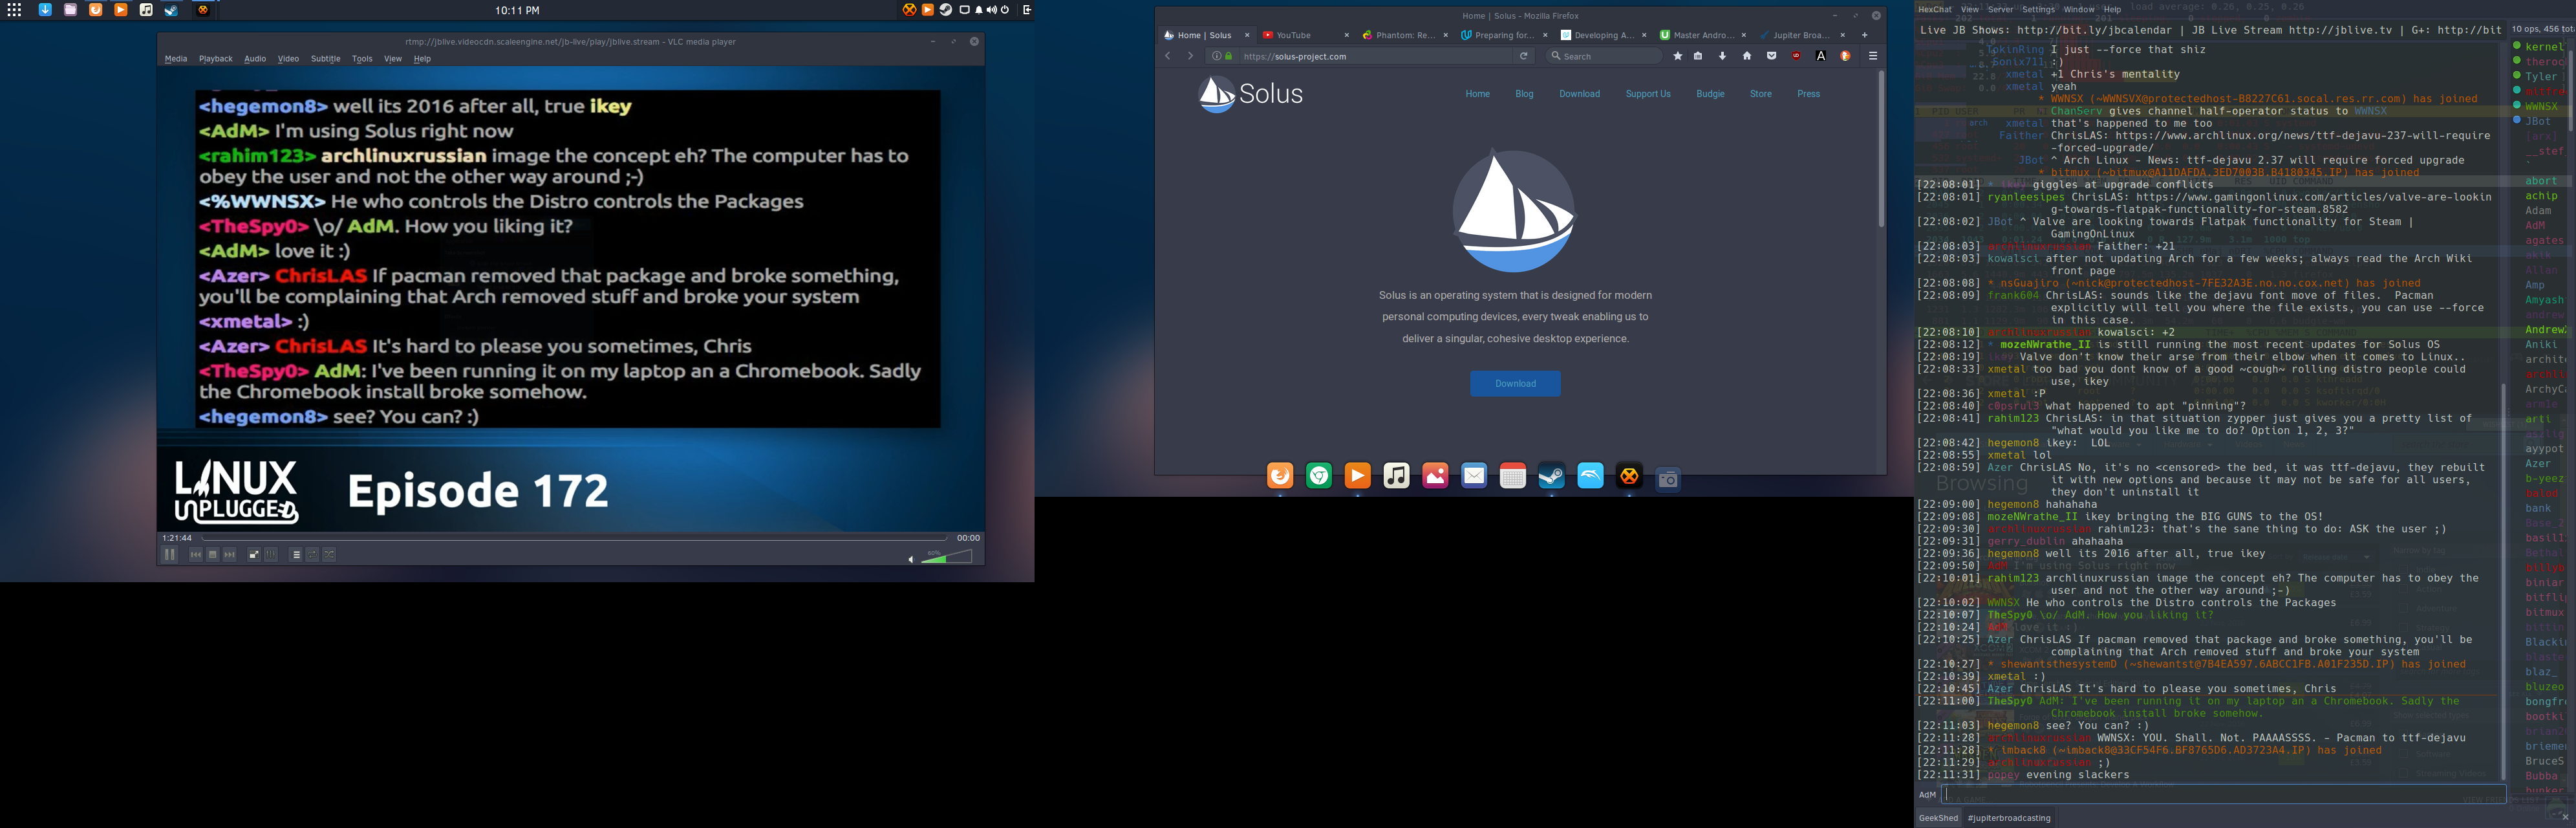Open VLC Tools menu
The width and height of the screenshot is (2576, 828).
coord(362,59)
